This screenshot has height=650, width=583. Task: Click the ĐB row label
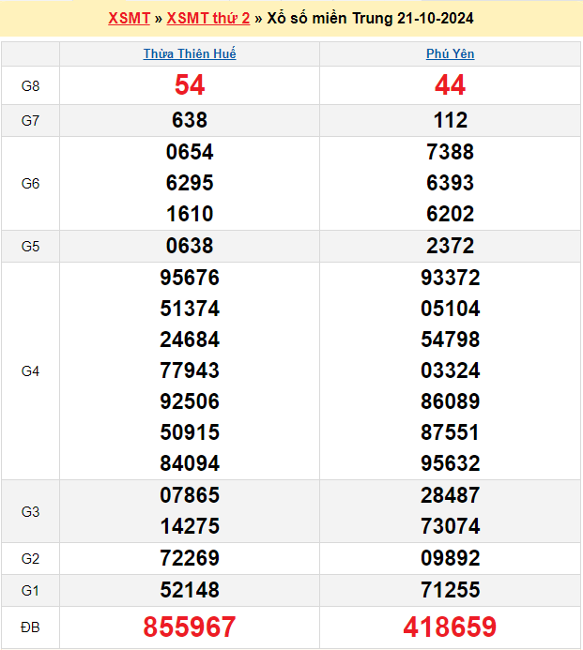pyautogui.click(x=30, y=627)
